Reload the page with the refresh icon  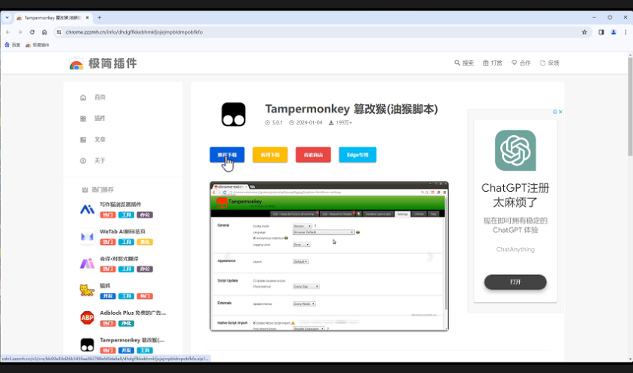(x=32, y=32)
